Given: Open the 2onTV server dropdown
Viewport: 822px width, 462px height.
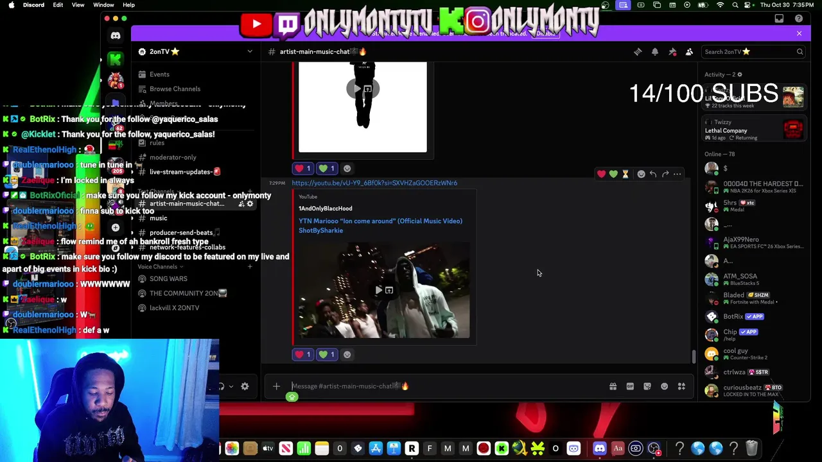Looking at the screenshot, I should pyautogui.click(x=250, y=51).
